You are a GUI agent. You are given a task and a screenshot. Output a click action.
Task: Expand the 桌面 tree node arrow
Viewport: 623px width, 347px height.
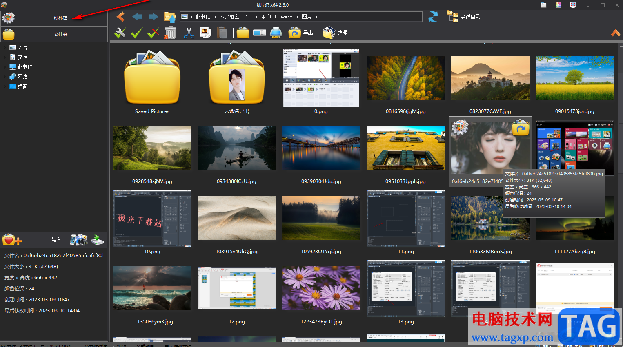click(x=5, y=87)
